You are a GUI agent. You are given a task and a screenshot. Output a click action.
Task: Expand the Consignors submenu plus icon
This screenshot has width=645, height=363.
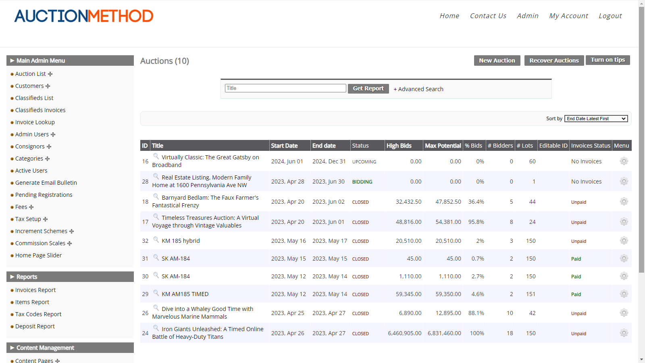[x=49, y=147]
